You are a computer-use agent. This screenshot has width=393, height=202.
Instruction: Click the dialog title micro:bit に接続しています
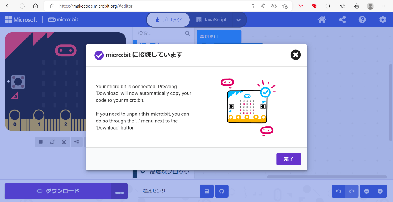144,55
